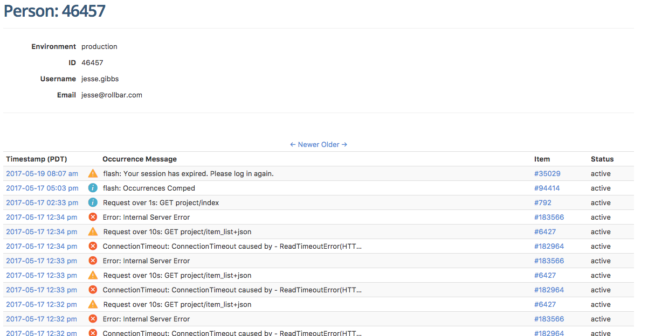Viewport: 662px width, 336px height.
Task: Click the error icon beside the 12:33 pm Internal Server Error
Action: click(x=92, y=261)
